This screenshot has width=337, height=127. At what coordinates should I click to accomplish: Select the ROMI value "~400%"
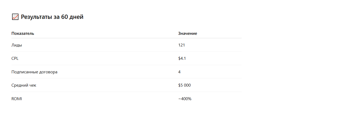(x=185, y=99)
